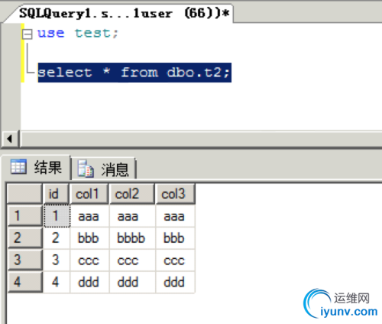This screenshot has height=324, width=382.
Task: Click id cell with value 2
Action: pyautogui.click(x=57, y=238)
